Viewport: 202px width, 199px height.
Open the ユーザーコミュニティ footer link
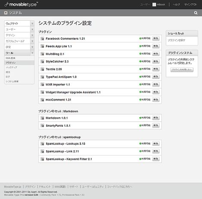(x=93, y=187)
